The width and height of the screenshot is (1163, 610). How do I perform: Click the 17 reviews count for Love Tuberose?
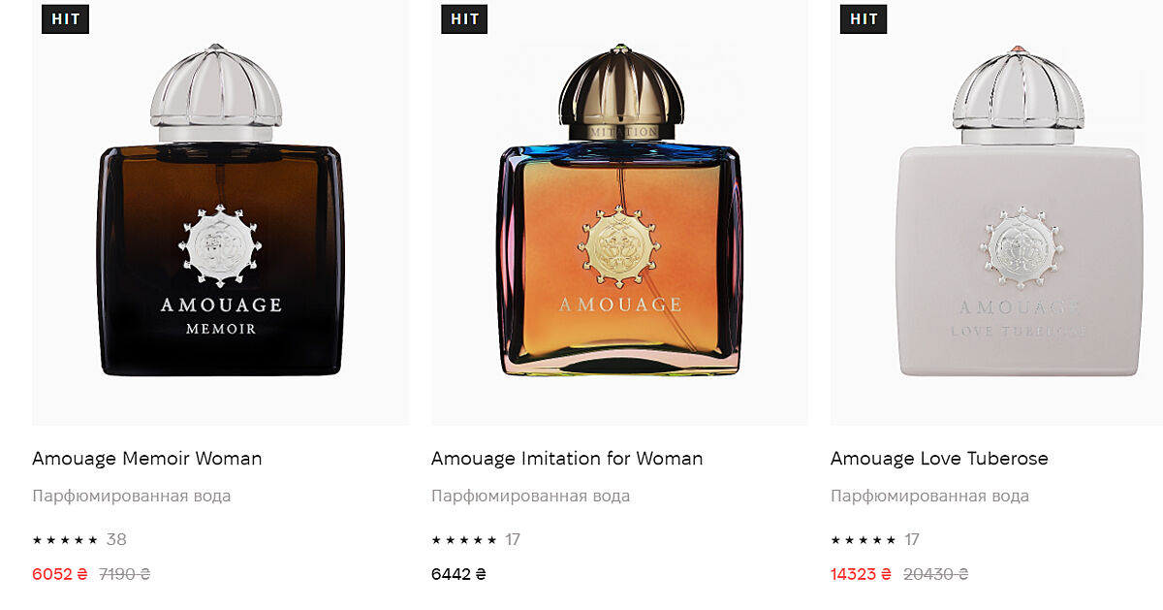pyautogui.click(x=912, y=540)
